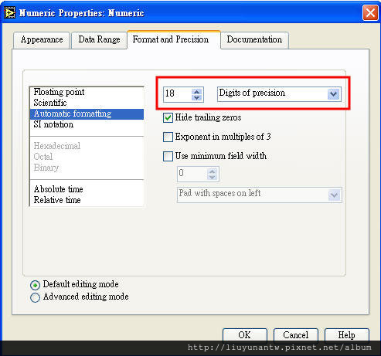
Task: Open Help for numeric properties
Action: tap(347, 335)
